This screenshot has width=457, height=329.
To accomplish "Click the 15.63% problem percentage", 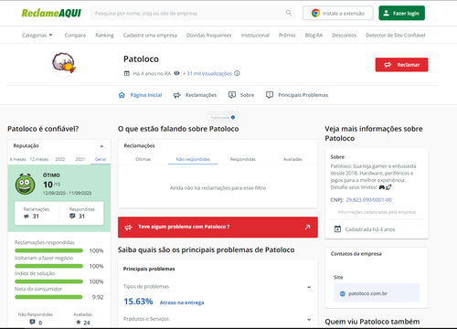I will click(x=138, y=302).
